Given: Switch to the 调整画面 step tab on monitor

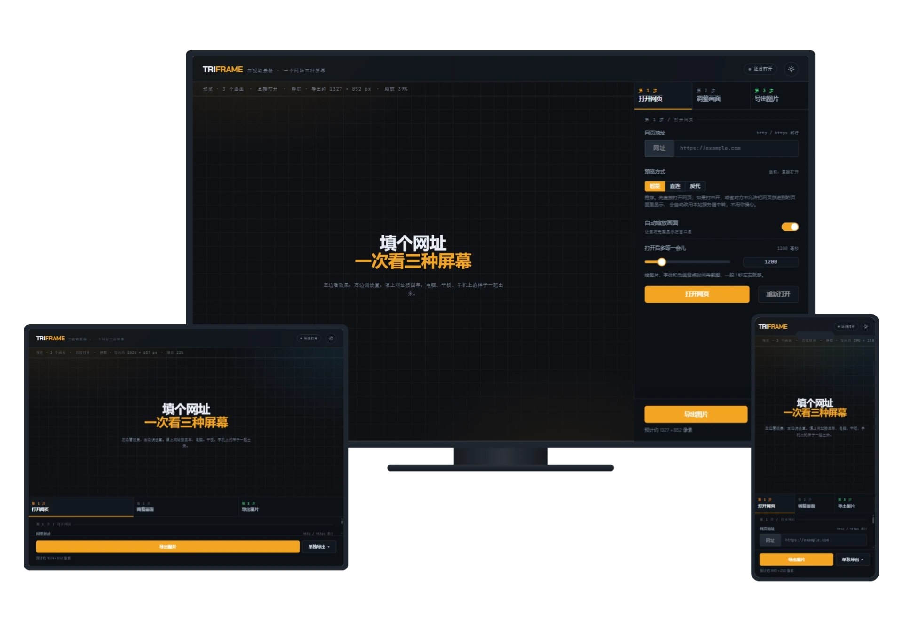Looking at the screenshot, I should click(721, 95).
